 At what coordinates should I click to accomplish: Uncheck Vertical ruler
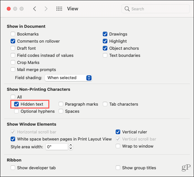118,132
